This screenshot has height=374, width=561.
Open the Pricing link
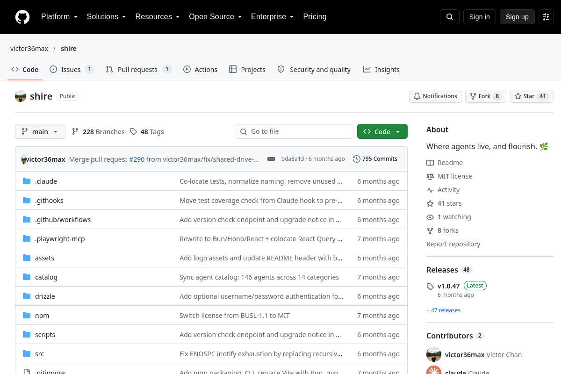tap(315, 17)
